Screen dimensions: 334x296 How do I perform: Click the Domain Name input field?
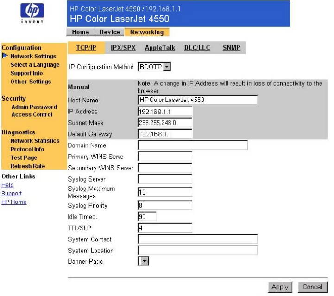[193, 145]
